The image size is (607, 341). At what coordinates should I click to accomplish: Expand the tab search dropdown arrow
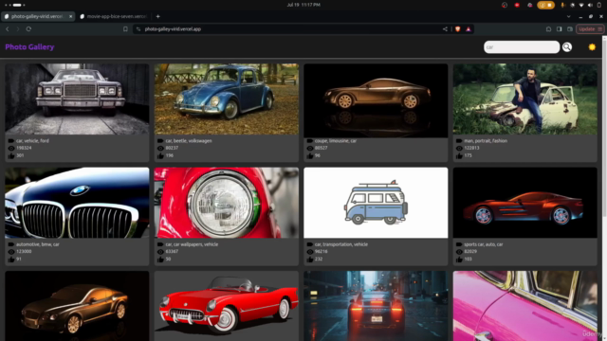pyautogui.click(x=569, y=17)
